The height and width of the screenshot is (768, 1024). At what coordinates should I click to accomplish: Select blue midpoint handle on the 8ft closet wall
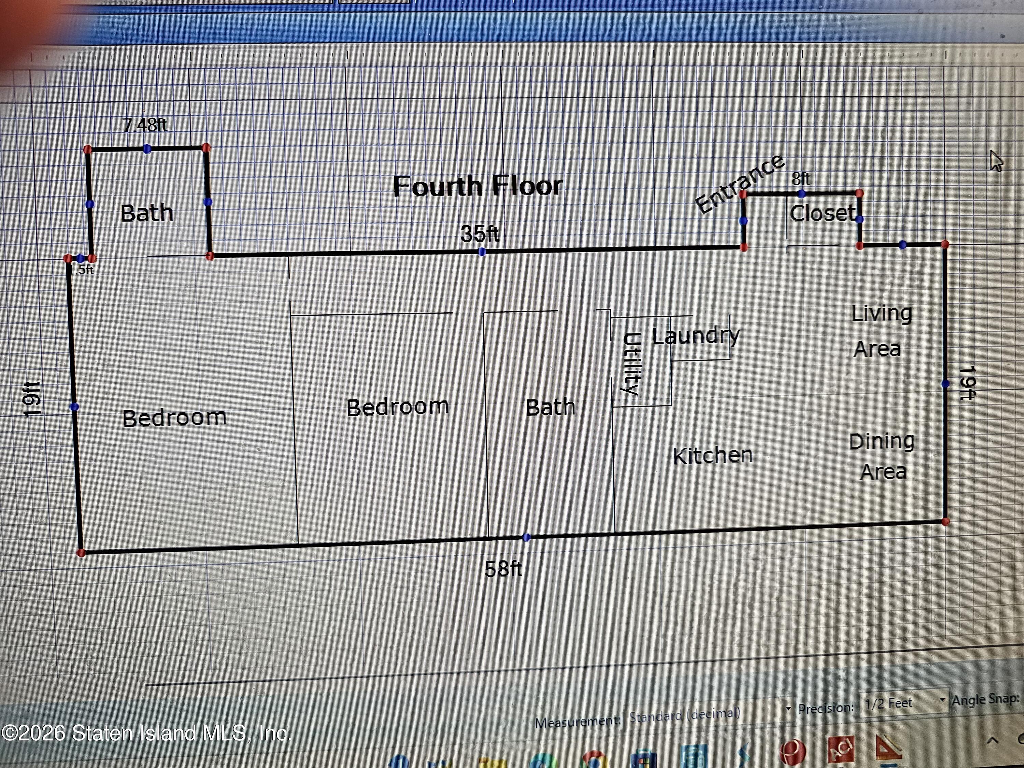tap(802, 193)
